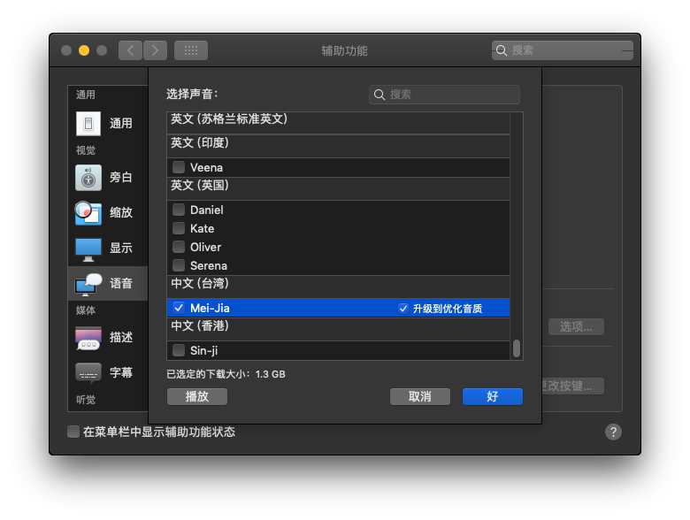Toggle the 升级到优化音质 checkbox

click(403, 308)
